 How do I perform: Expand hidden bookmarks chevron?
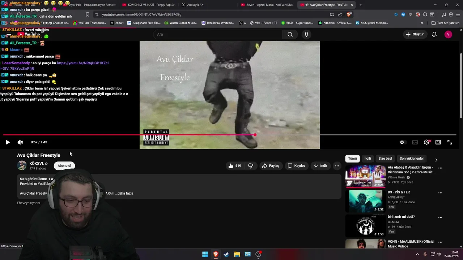(x=422, y=23)
